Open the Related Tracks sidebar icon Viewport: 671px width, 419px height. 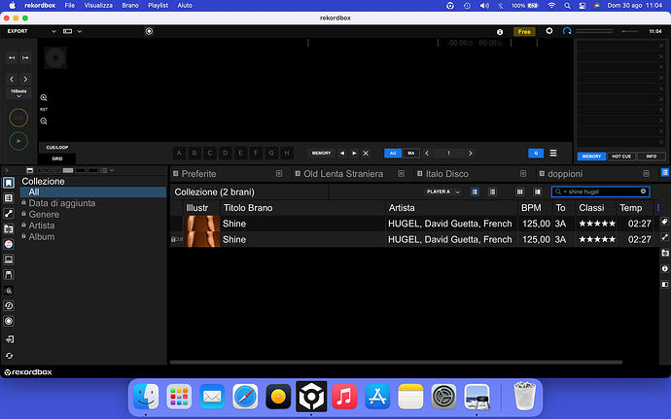tap(9, 213)
